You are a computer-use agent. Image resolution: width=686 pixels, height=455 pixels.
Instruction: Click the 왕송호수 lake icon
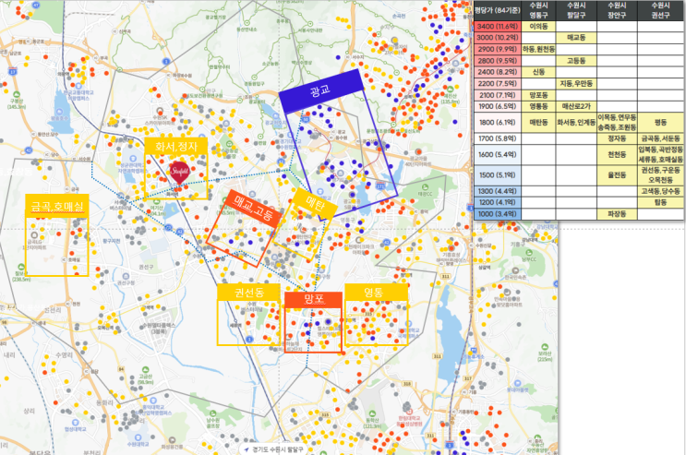coord(59,111)
